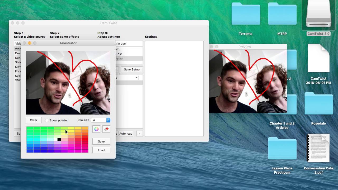Click the Preview window title bar

248,47
